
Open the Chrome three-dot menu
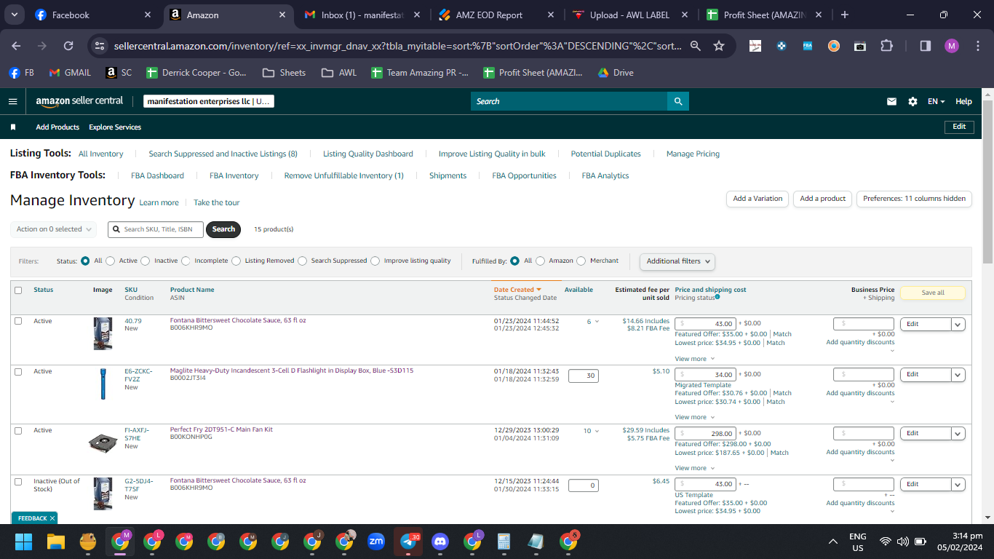pos(977,46)
